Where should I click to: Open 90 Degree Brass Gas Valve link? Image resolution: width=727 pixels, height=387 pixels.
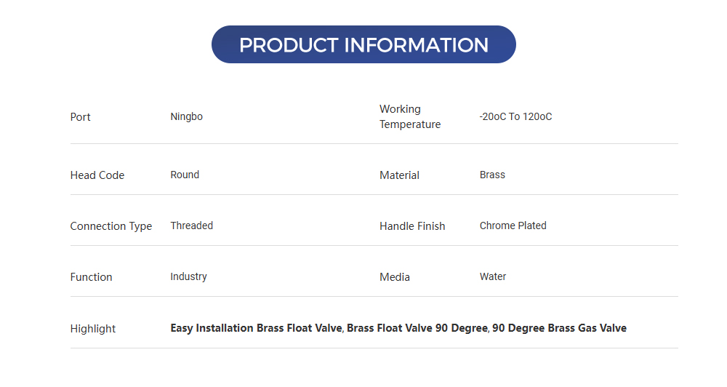point(559,328)
